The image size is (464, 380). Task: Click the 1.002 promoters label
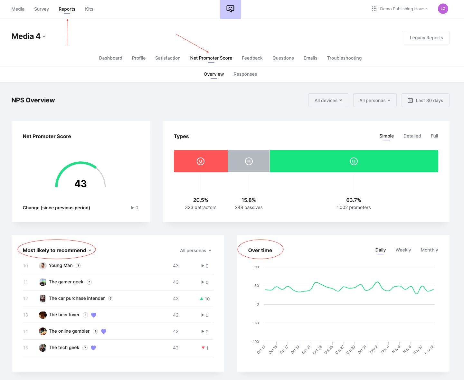click(354, 207)
